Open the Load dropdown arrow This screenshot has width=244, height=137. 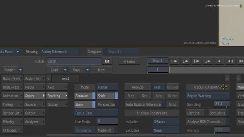(65, 70)
